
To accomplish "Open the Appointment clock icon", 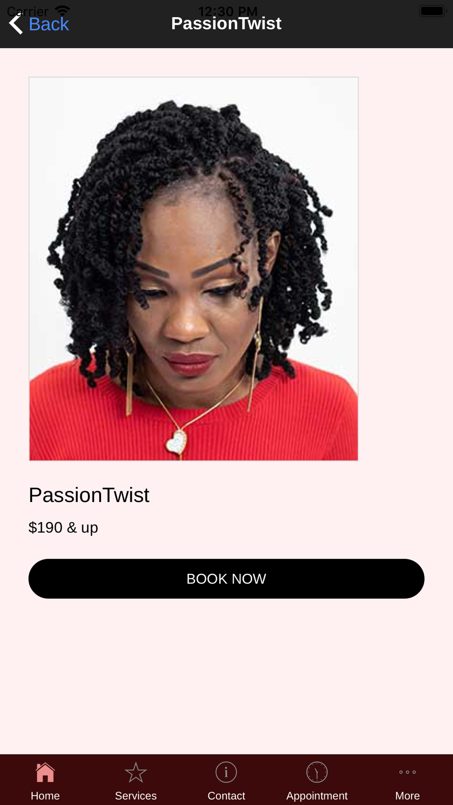I will tap(317, 772).
